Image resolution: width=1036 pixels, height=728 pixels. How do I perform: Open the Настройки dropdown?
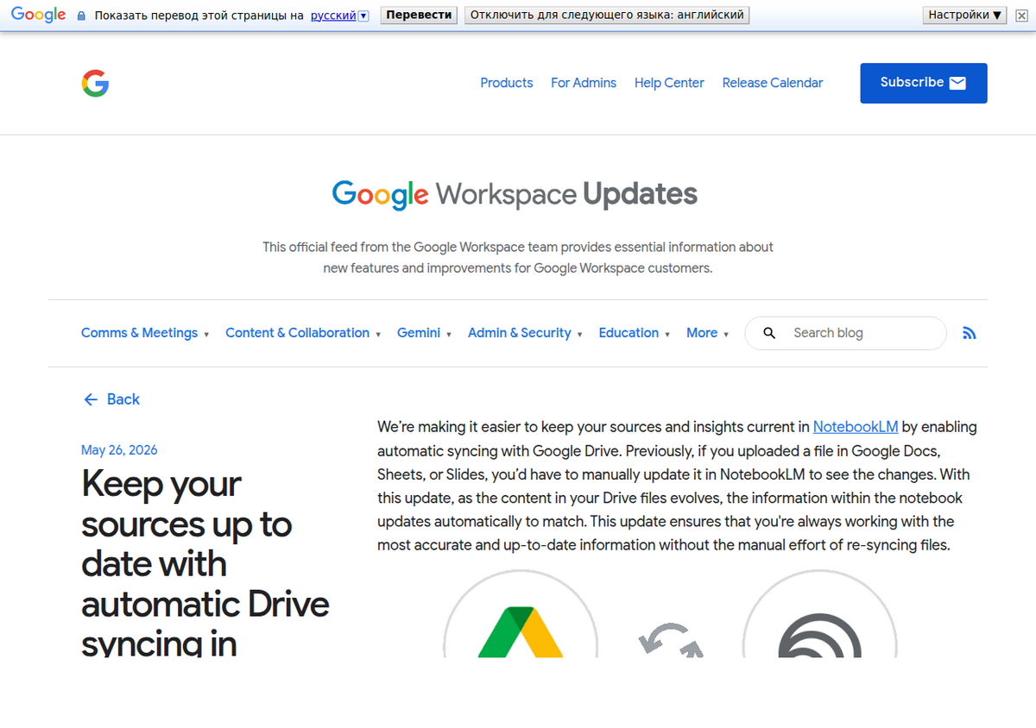[x=964, y=16]
